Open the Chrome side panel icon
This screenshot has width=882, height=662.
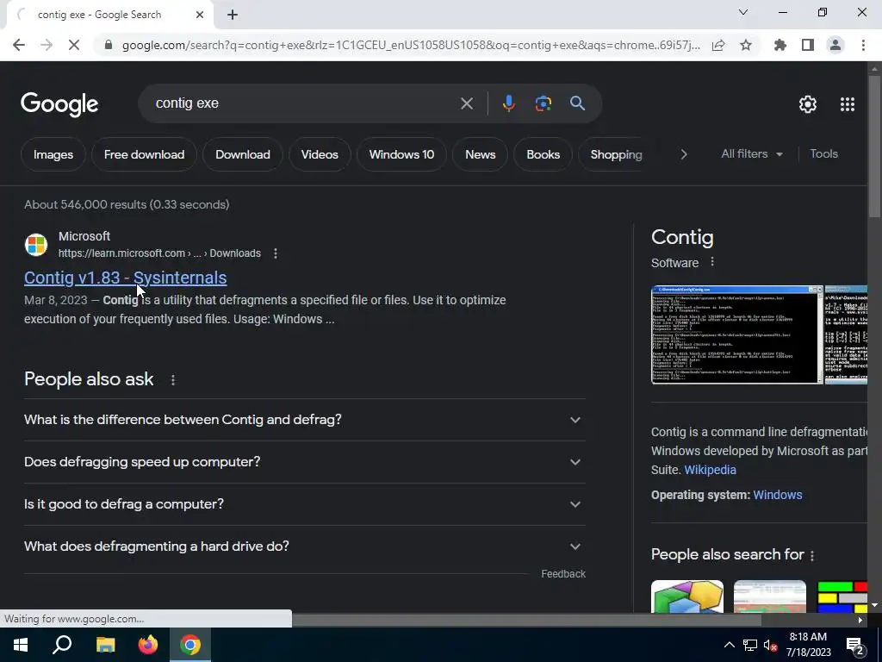coord(808,45)
